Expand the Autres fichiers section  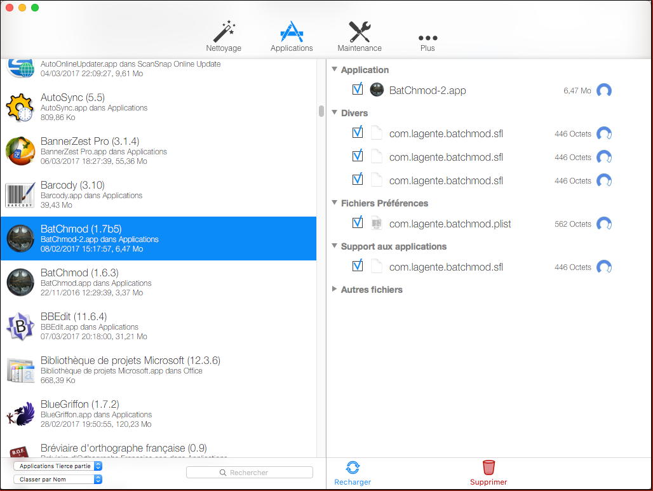pyautogui.click(x=334, y=289)
